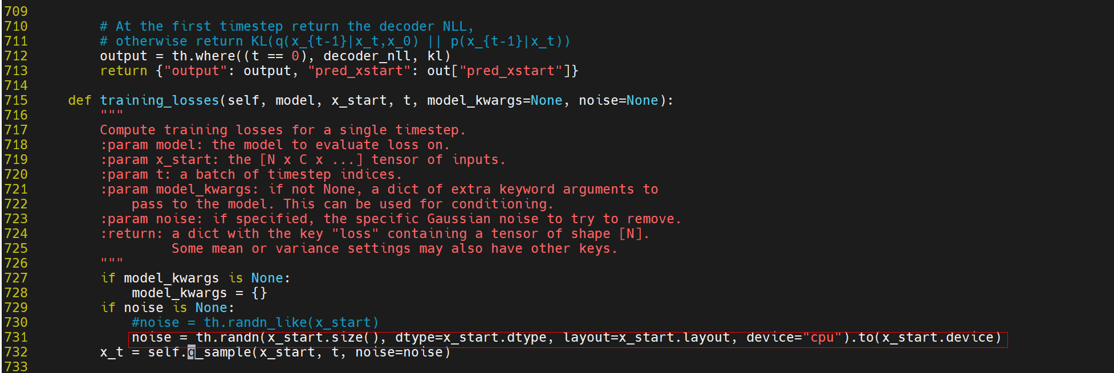Place cursor on training_losses function name
This screenshot has height=373, width=1114.
[160, 101]
